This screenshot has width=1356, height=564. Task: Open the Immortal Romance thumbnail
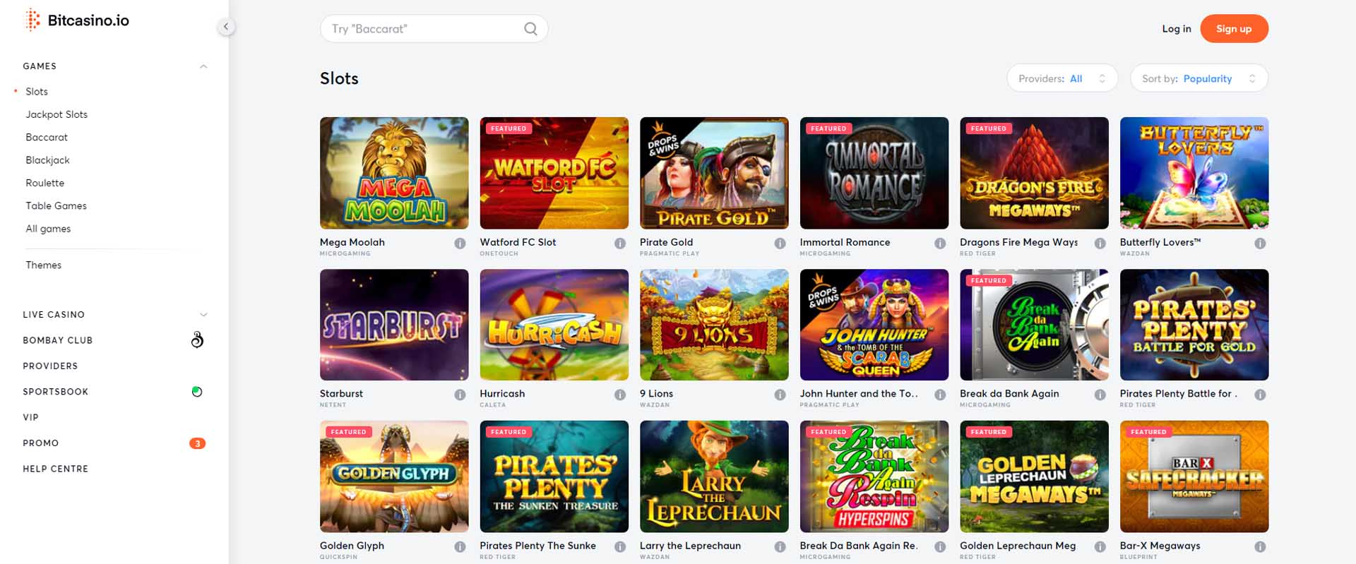[874, 173]
